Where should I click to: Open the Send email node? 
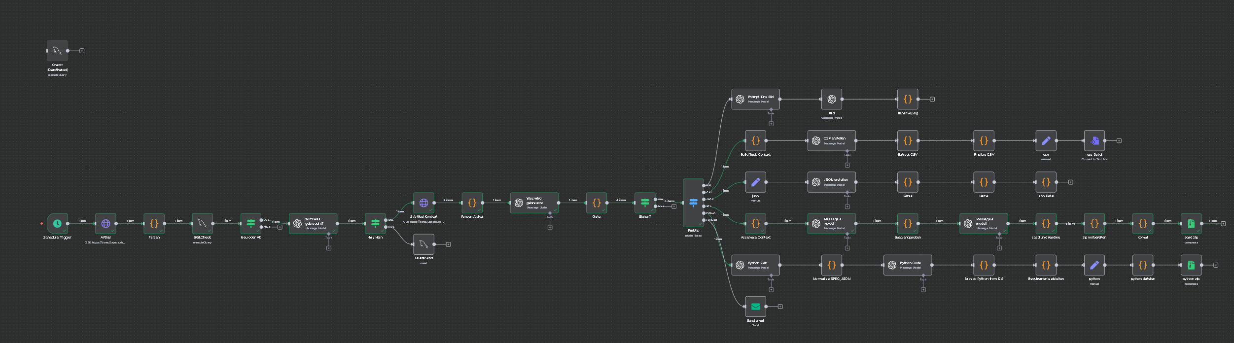[x=755, y=307]
